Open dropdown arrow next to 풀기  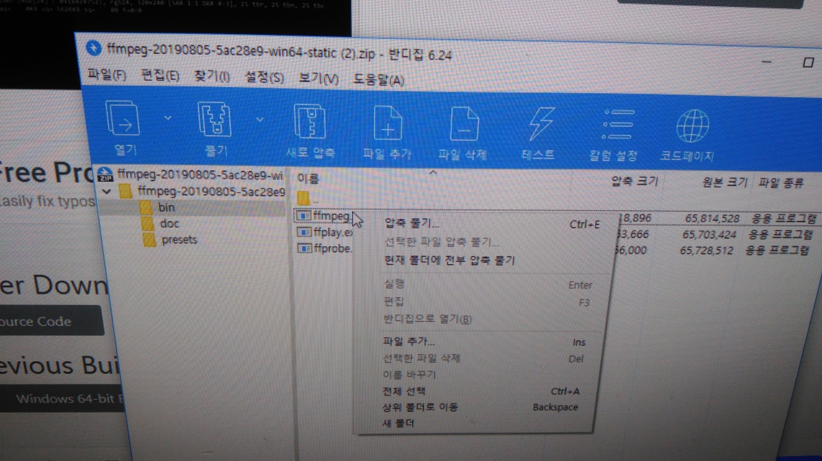click(260, 120)
